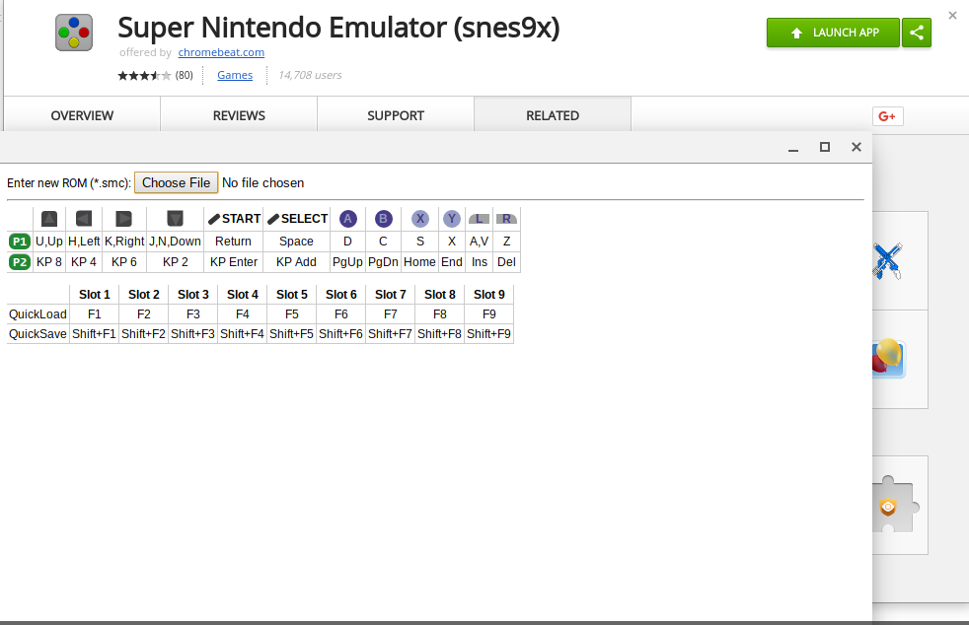Screen dimensions: 969x625
Task: Click the 'KP 8' mapping cell
Action: point(49,262)
